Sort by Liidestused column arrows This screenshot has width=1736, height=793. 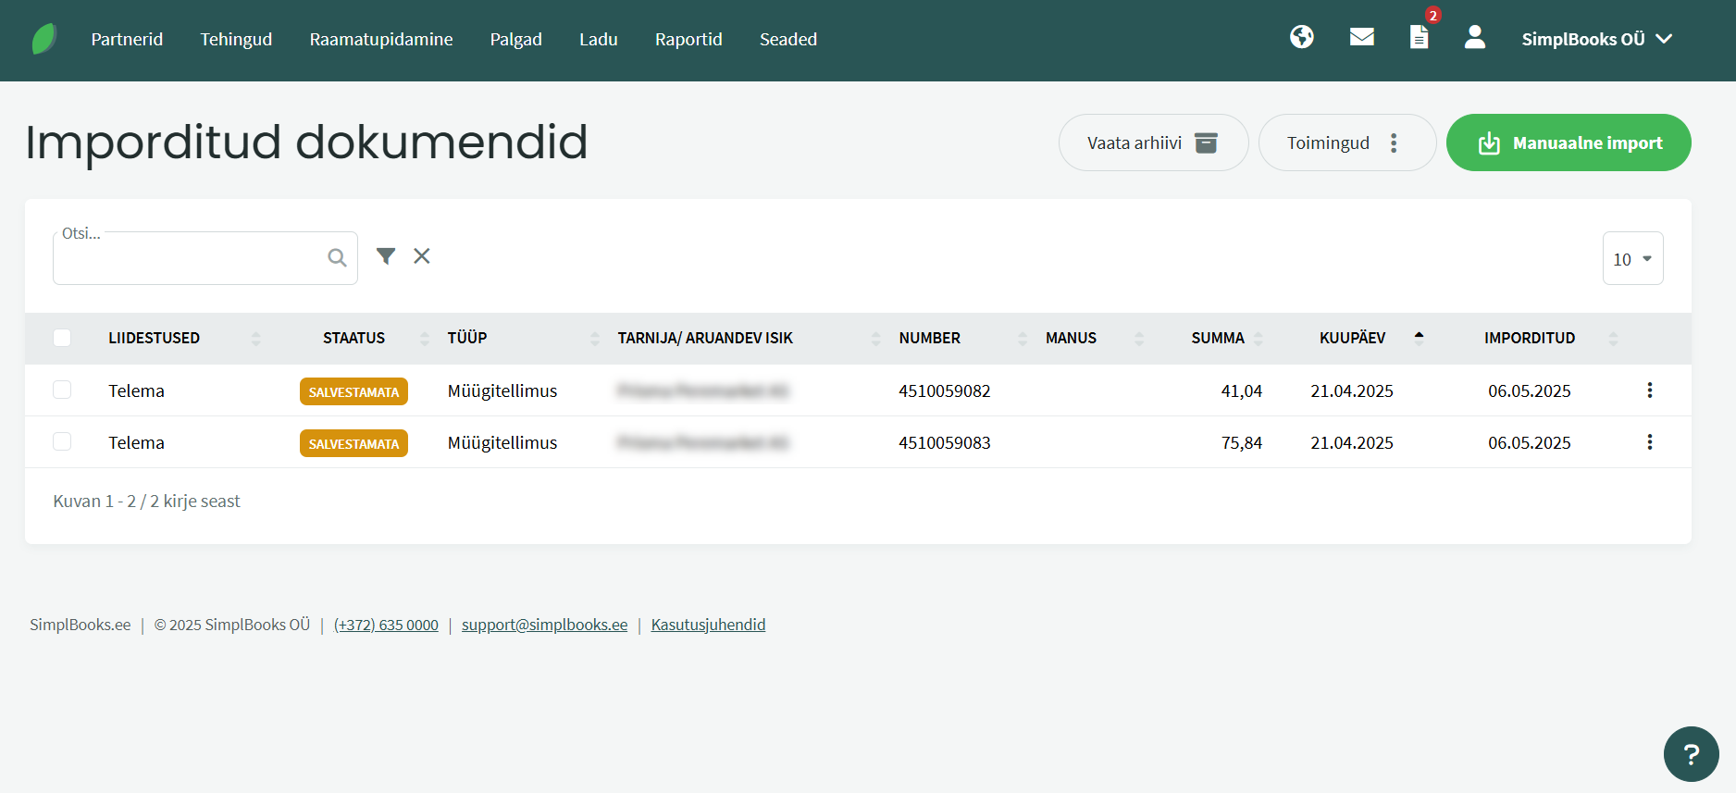pos(256,339)
